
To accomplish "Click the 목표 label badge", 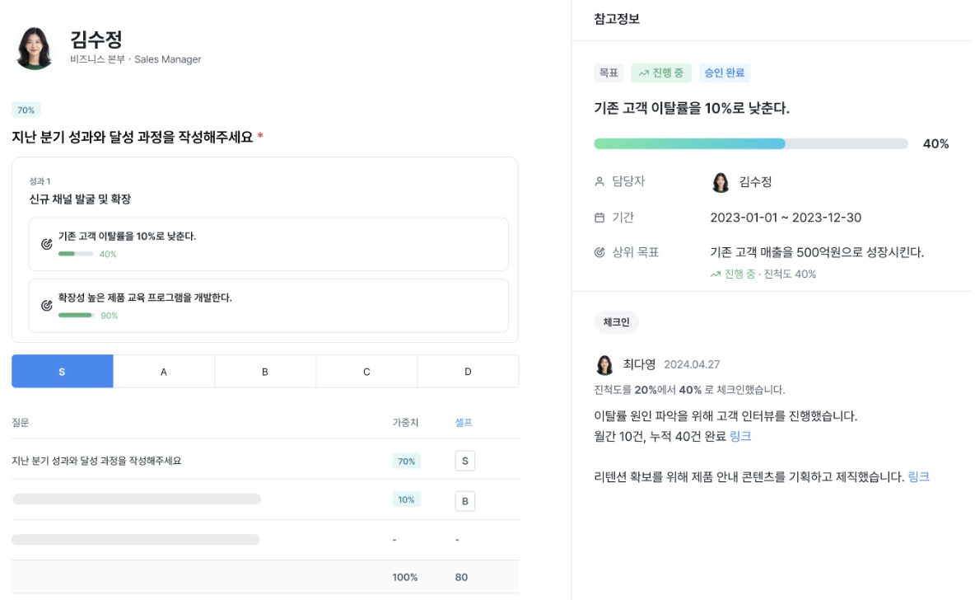I will 609,73.
